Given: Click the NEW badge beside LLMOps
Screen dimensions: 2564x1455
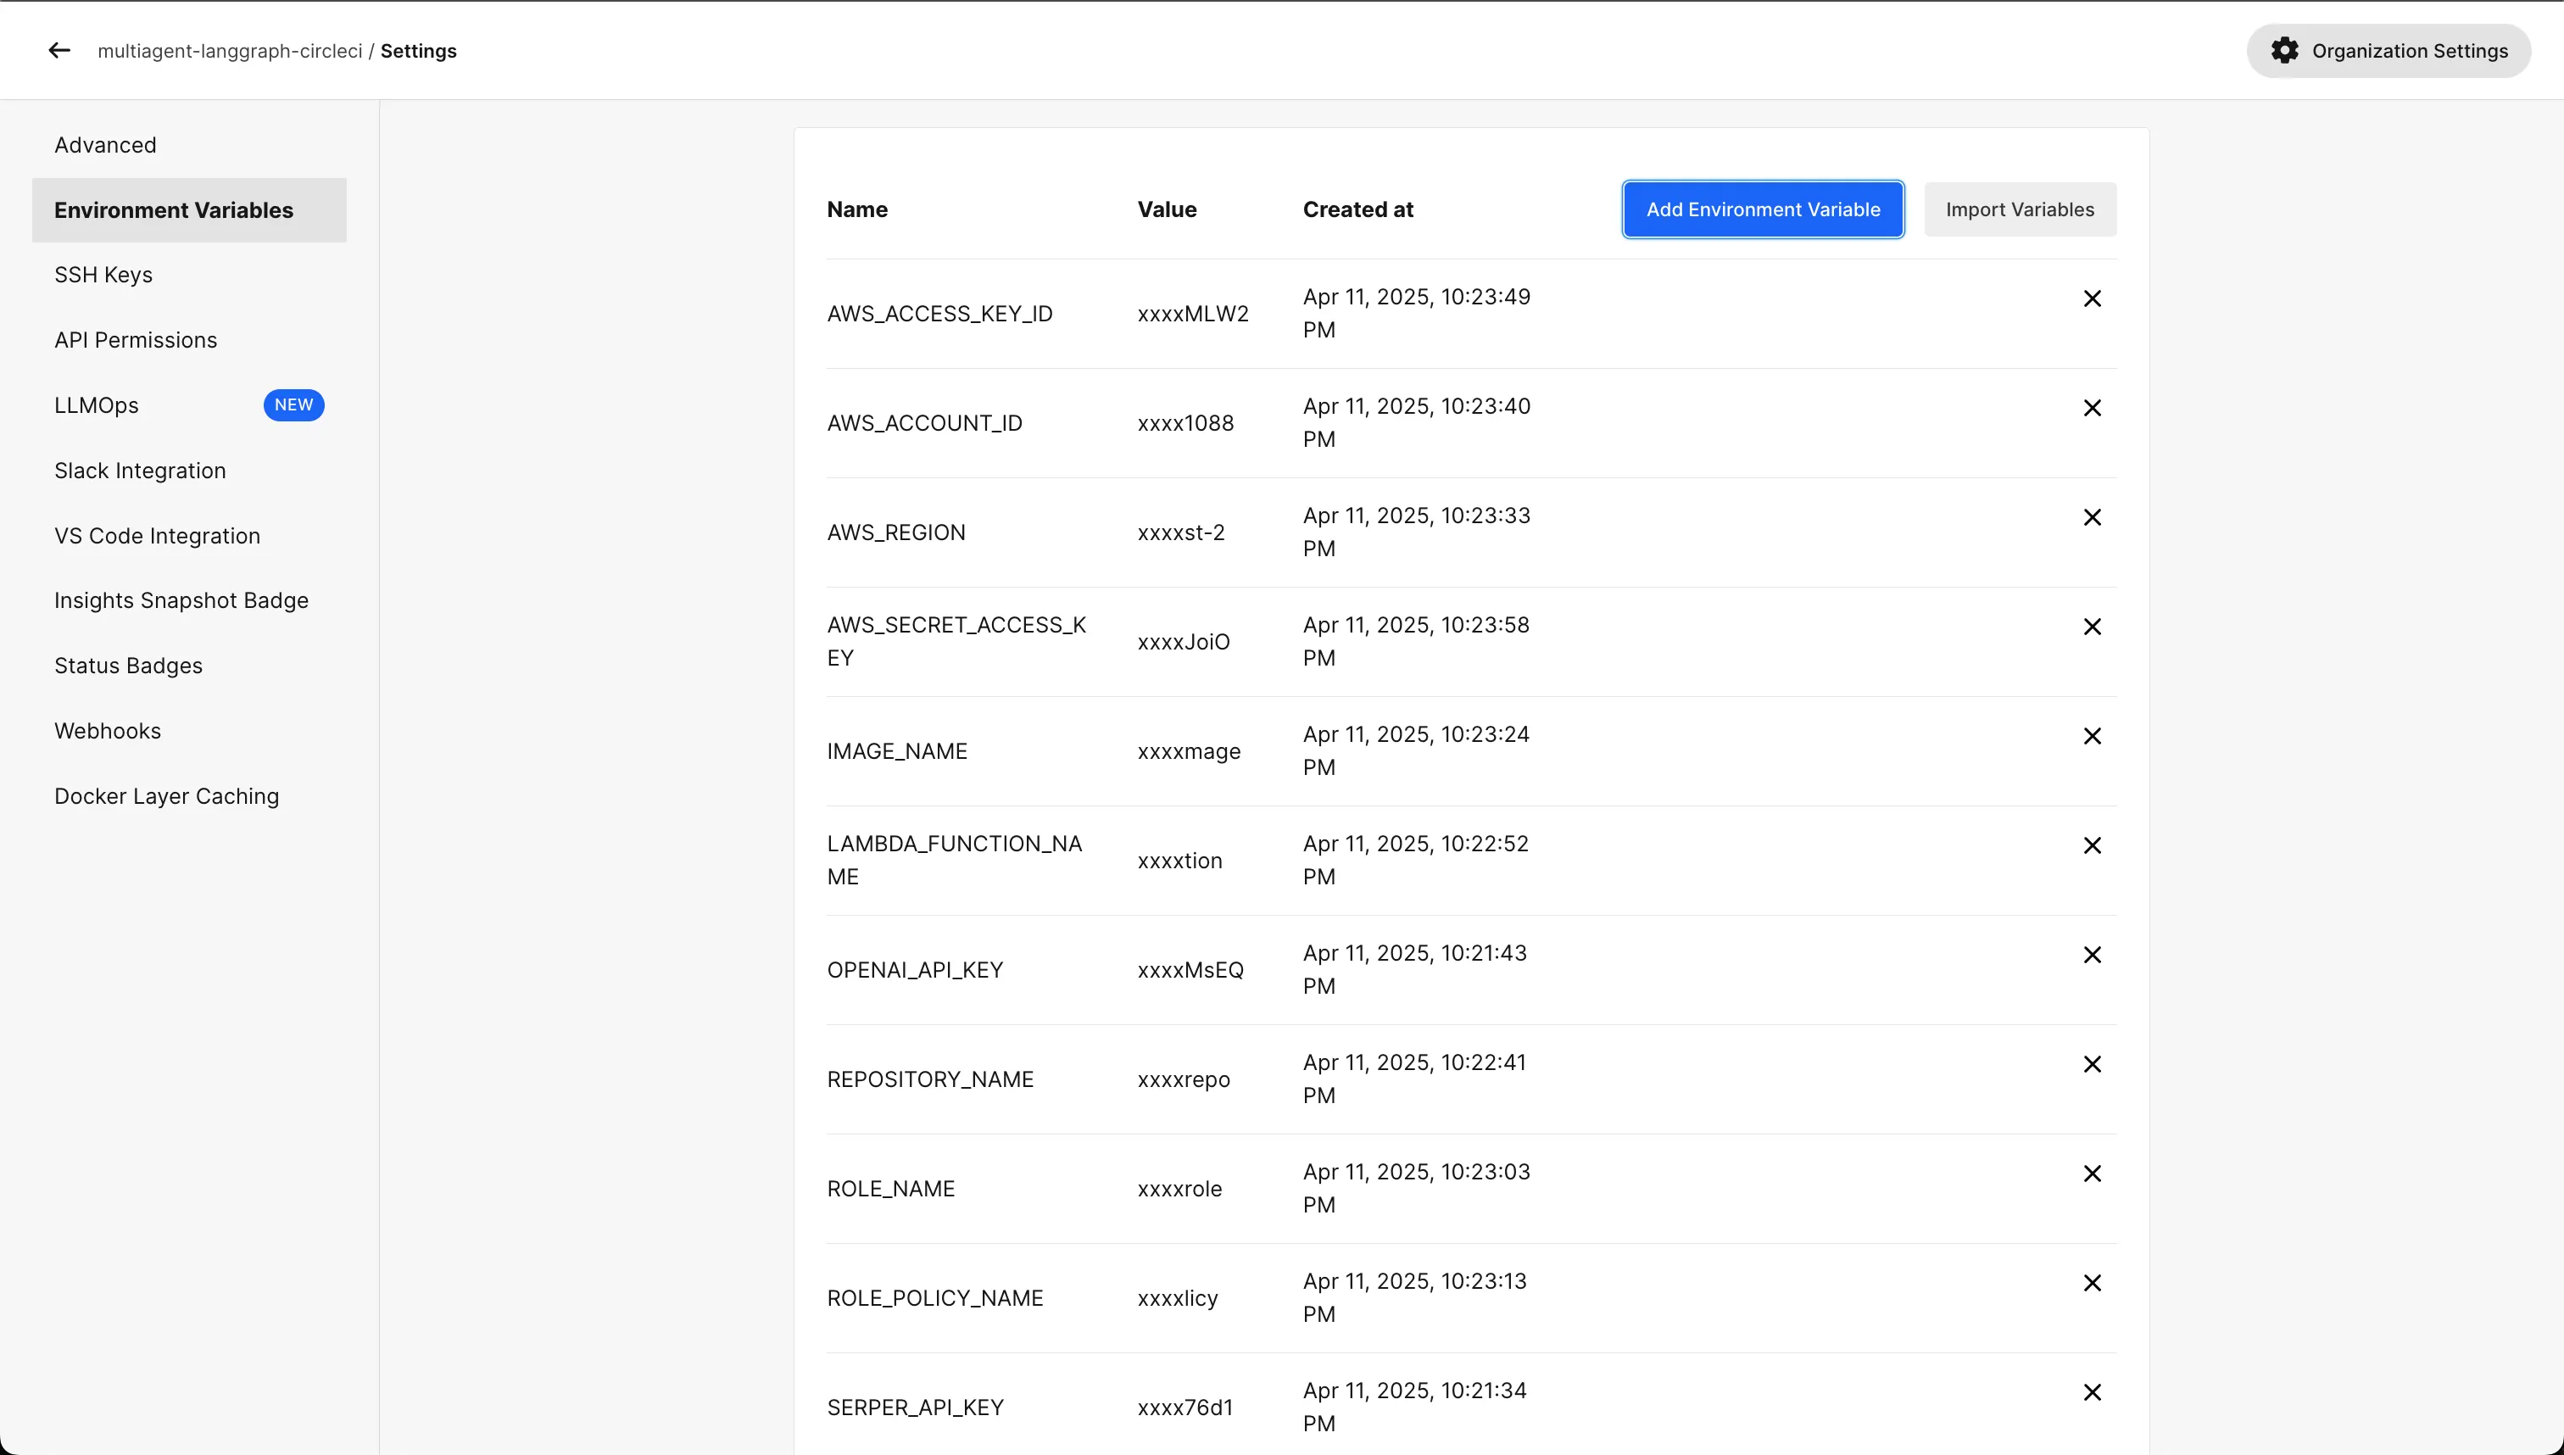Looking at the screenshot, I should click(x=293, y=404).
